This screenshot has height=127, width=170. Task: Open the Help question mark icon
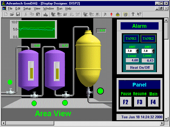(133, 14)
